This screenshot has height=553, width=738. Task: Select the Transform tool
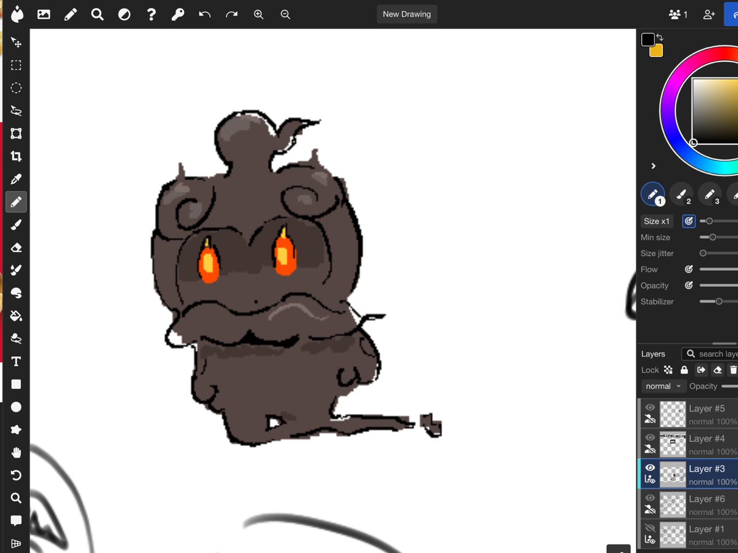coord(16,133)
